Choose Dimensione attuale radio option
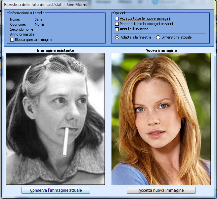 coord(158,37)
